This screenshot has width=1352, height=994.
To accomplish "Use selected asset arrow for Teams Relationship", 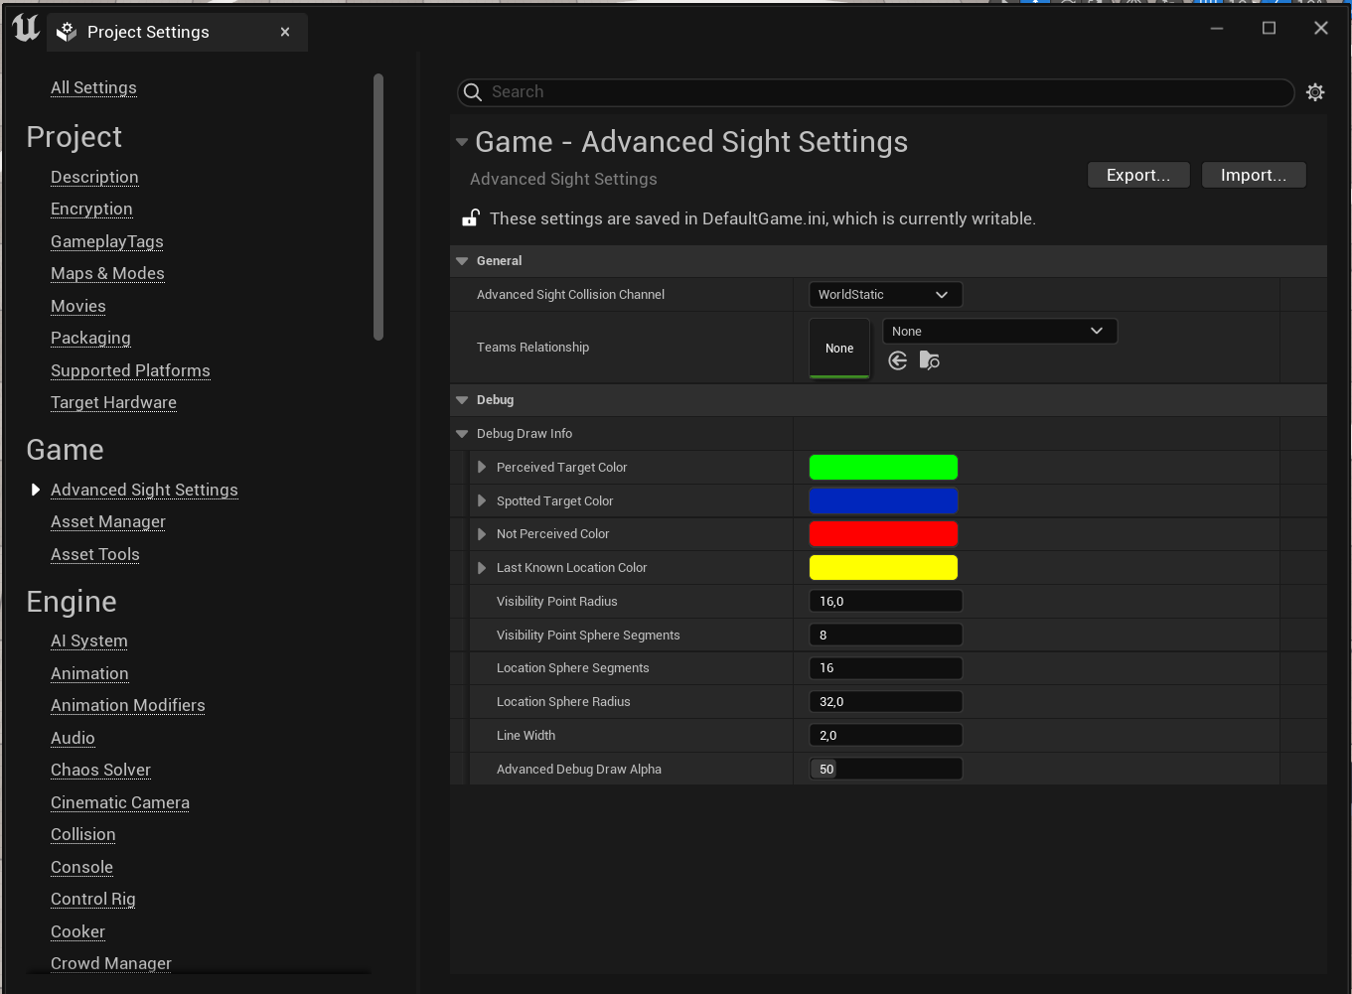I will pyautogui.click(x=898, y=360).
